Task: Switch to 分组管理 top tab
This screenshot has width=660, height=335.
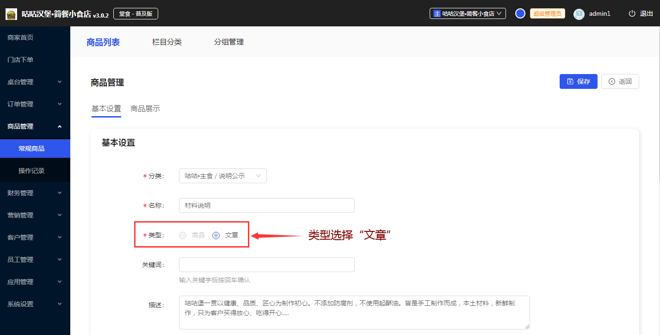Action: pos(229,42)
